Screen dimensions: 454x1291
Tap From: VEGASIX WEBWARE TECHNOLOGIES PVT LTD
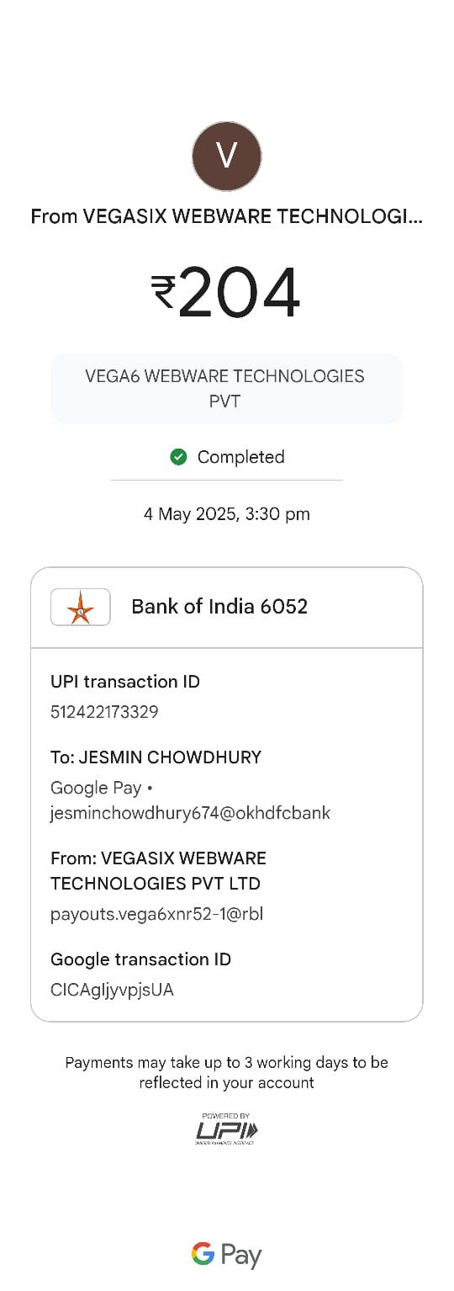click(158, 871)
